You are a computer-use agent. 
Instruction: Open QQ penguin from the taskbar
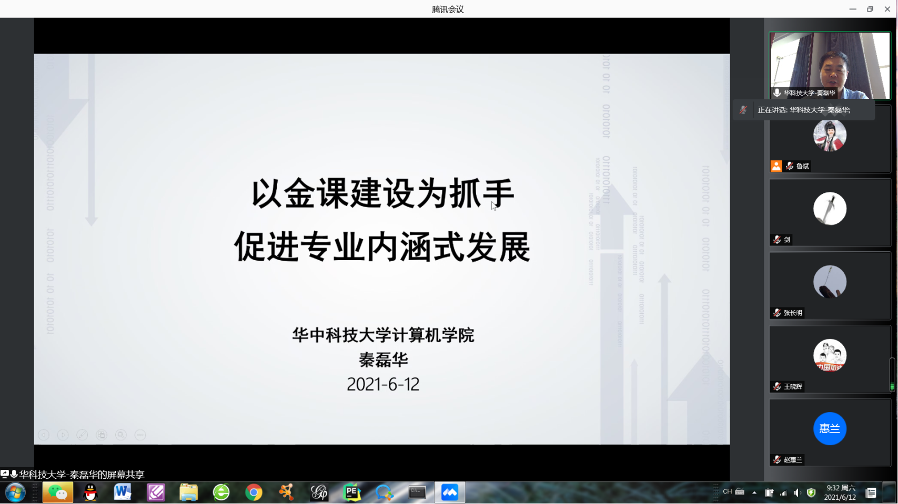click(90, 492)
